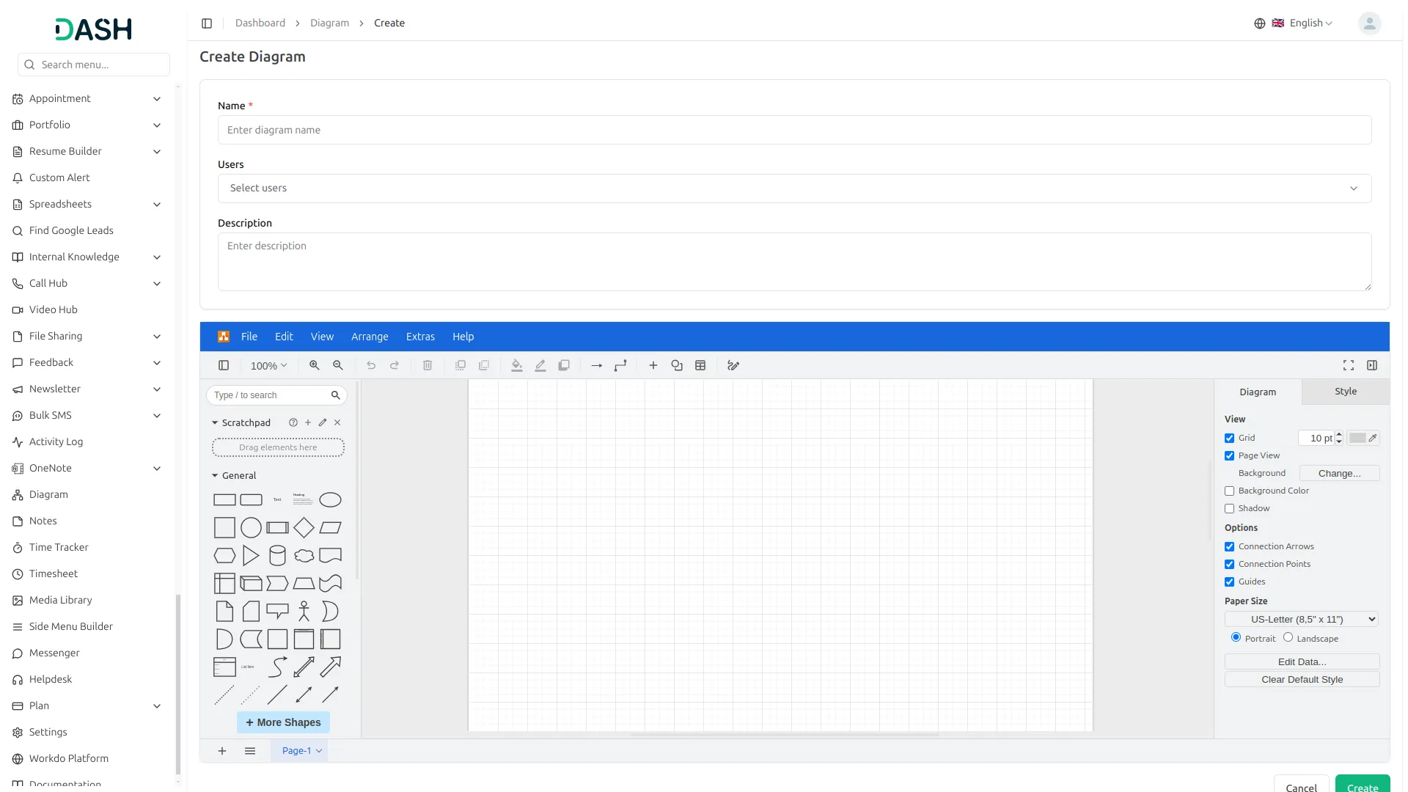Collapse the Scratchpad section
The width and height of the screenshot is (1408, 792).
[x=214, y=422]
